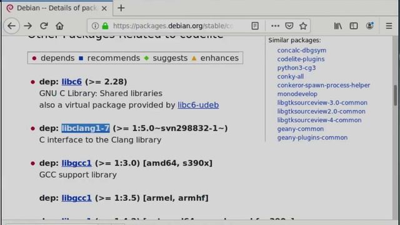Click the 'Similar packages:' heading

294,40
